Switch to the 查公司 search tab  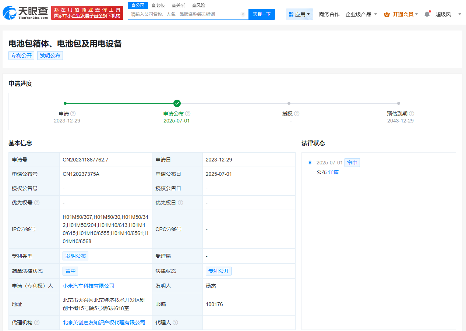(x=138, y=5)
